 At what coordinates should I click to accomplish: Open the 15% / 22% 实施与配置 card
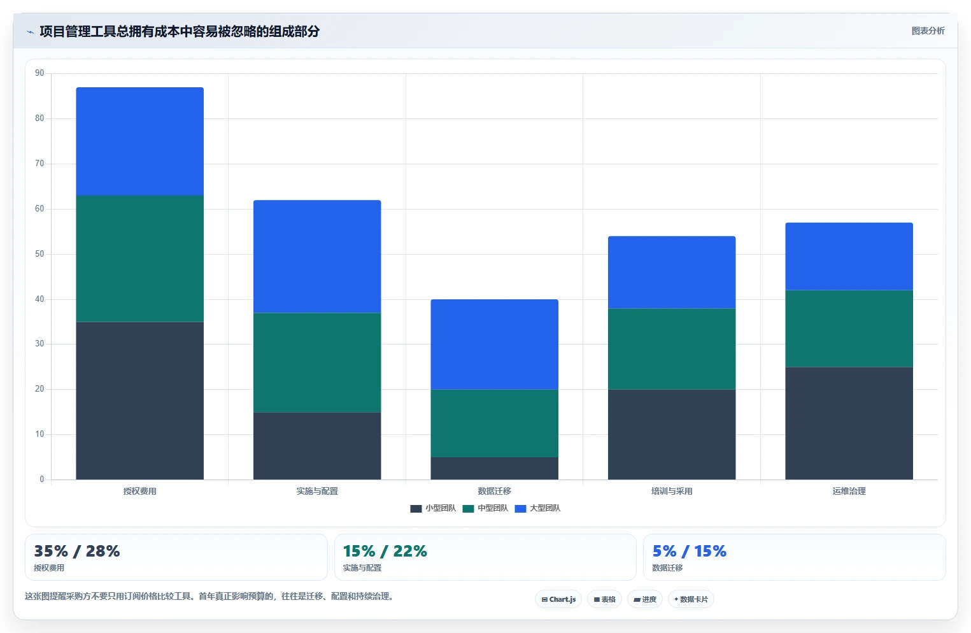tap(485, 557)
